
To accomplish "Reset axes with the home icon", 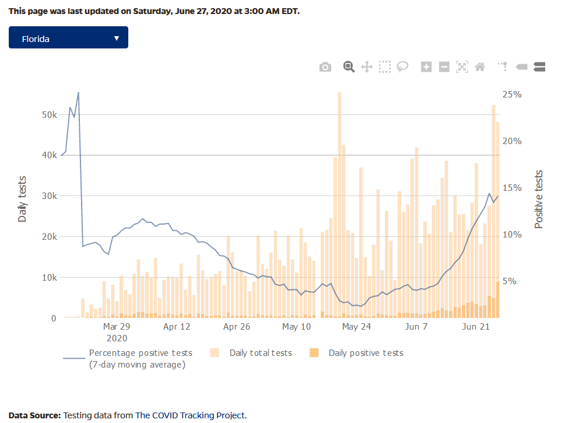I will pyautogui.click(x=480, y=67).
